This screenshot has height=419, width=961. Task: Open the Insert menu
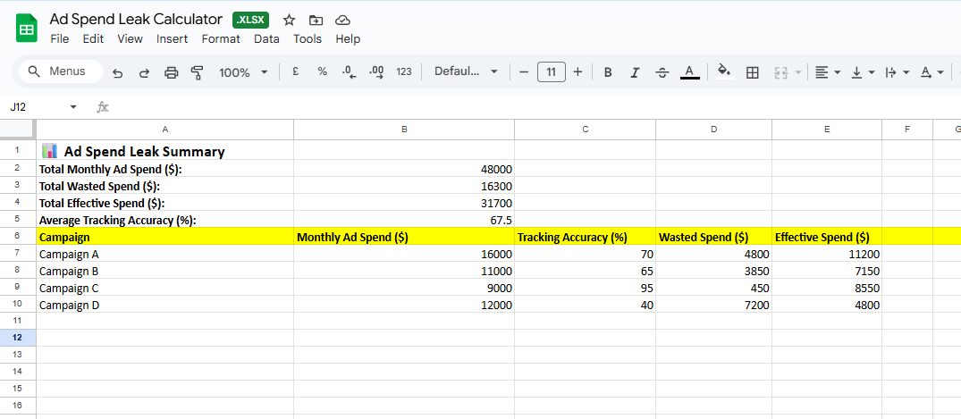[x=173, y=38]
